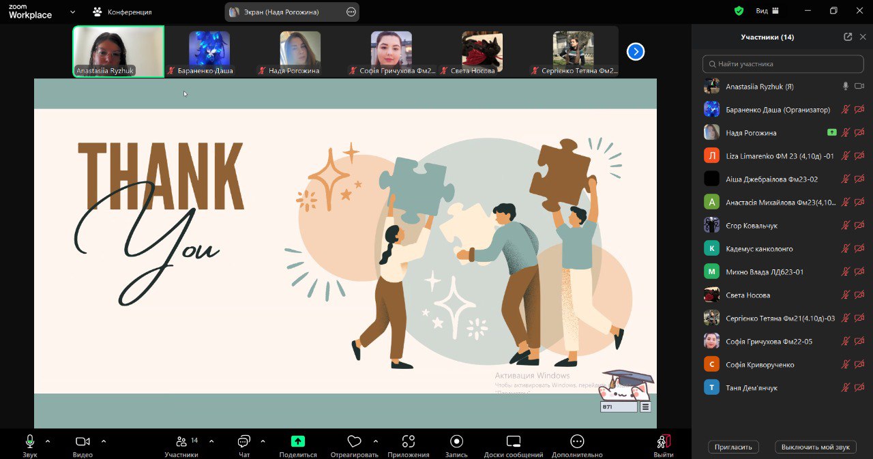The height and width of the screenshot is (459, 873).
Task: Select Софія Гричухова video thumbnail
Action: [x=391, y=51]
